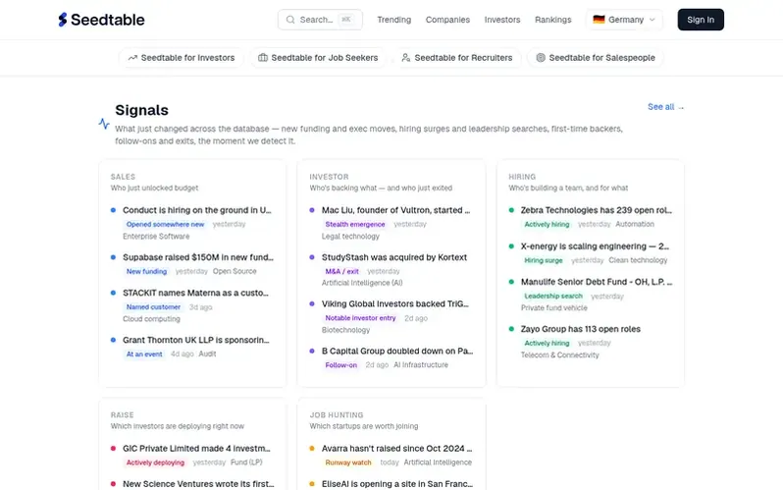Open B Capital Group doubled down signal
This screenshot has height=490, width=783.
[397, 351]
